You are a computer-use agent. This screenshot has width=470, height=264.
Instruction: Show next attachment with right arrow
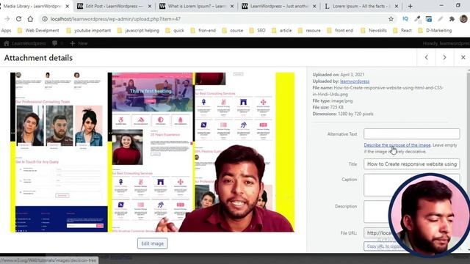coord(444,57)
